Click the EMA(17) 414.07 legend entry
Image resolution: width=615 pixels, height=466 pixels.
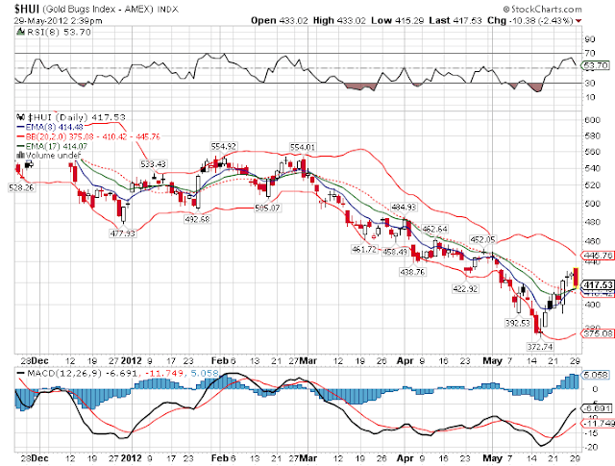pos(57,146)
